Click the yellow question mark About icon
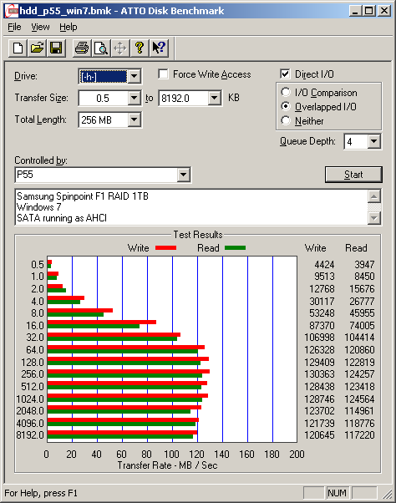This screenshot has height=503, width=396. (140, 48)
